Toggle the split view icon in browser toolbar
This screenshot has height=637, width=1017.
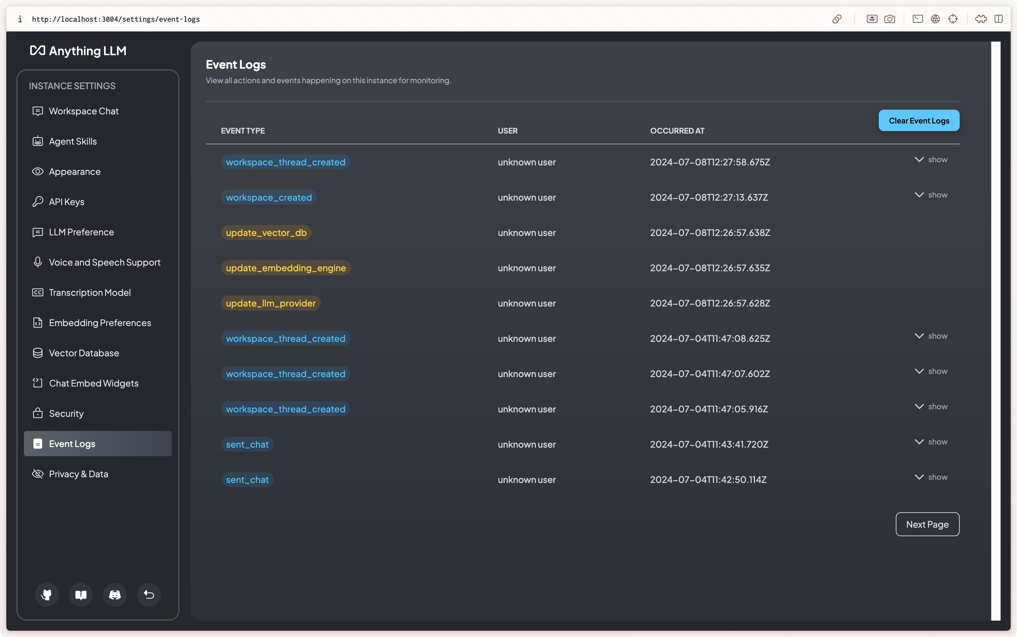998,19
